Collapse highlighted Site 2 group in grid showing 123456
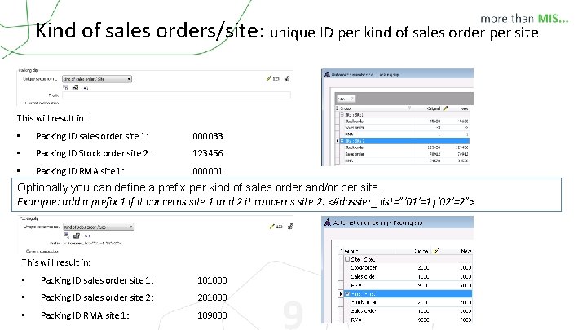Image resolution: width=587 pixels, height=330 pixels. click(342, 141)
